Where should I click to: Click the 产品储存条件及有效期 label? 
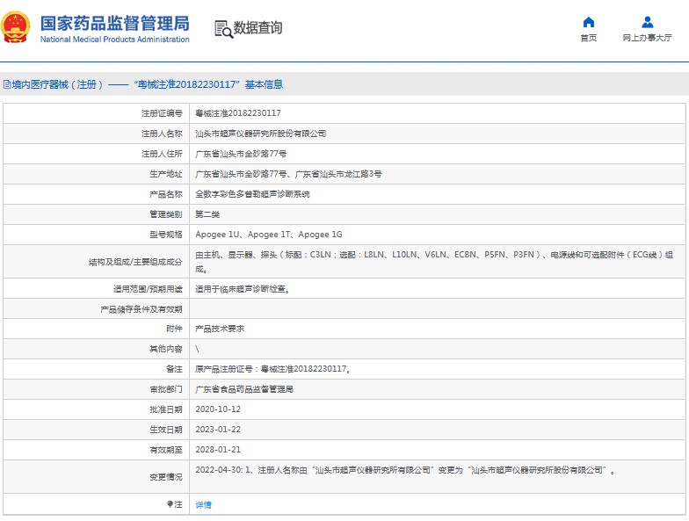[141, 309]
